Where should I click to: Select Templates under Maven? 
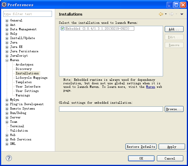point(23,82)
